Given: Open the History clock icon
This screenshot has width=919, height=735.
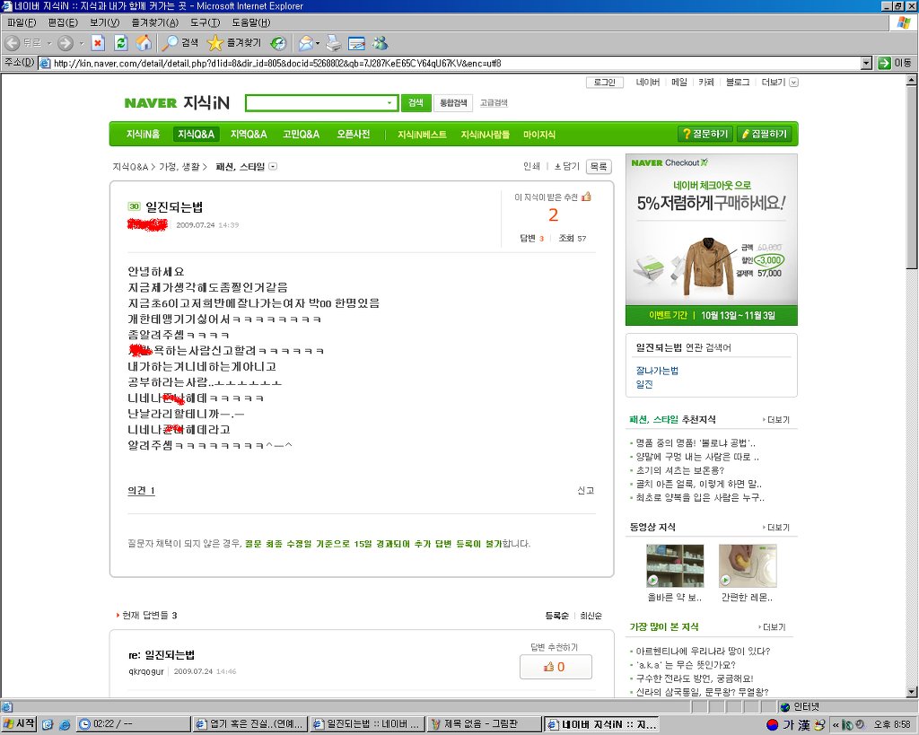Looking at the screenshot, I should tap(278, 43).
